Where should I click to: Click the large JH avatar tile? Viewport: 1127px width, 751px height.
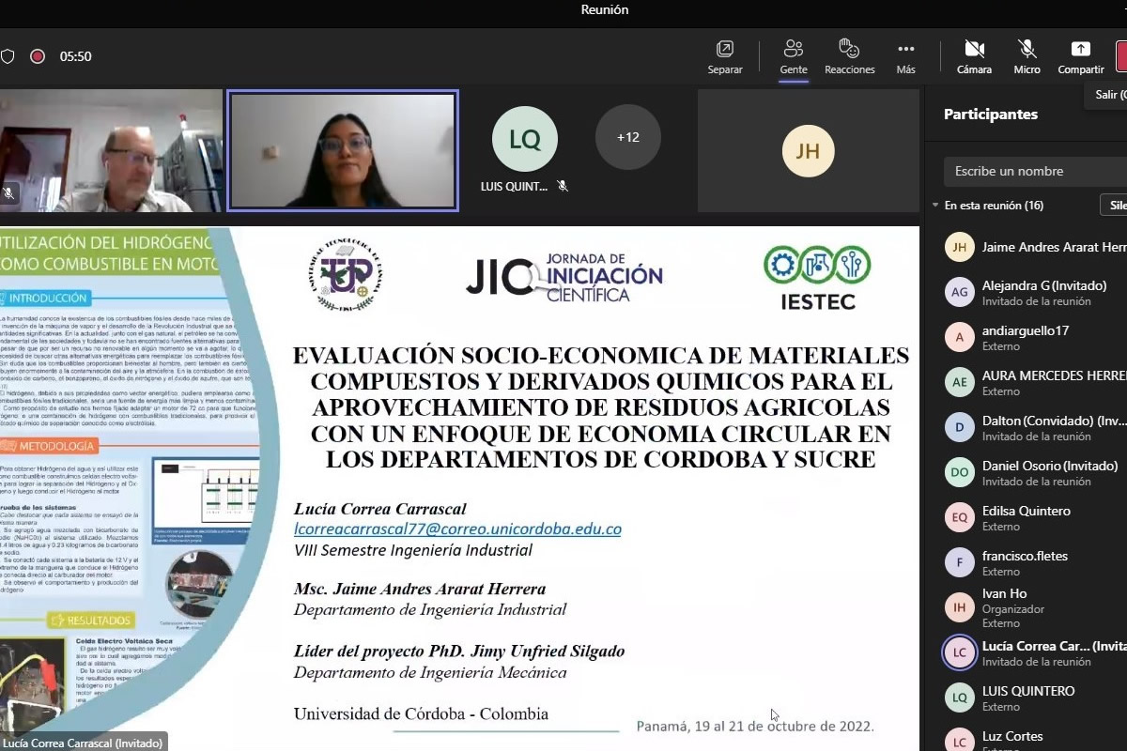click(809, 150)
